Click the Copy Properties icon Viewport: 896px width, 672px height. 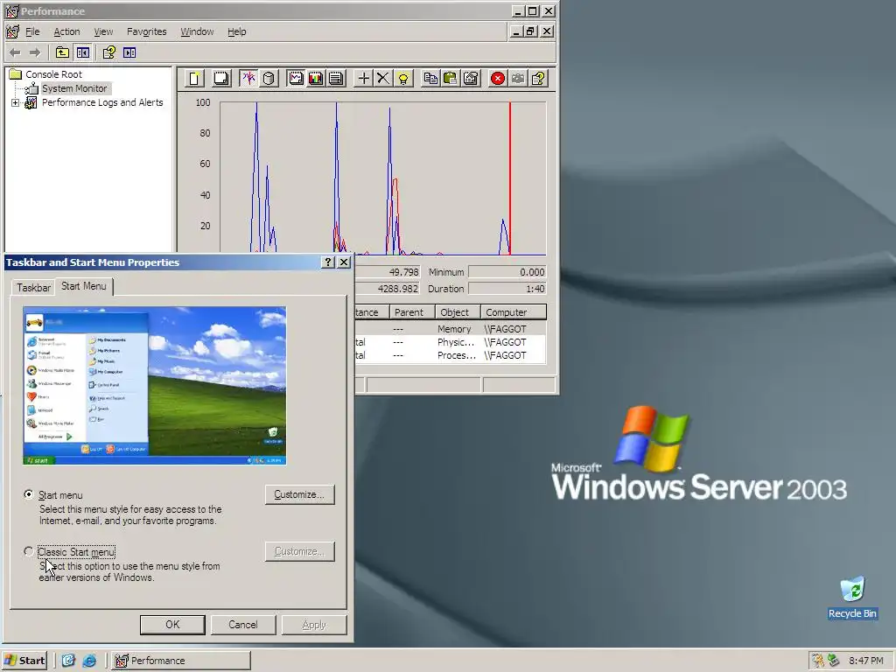(430, 78)
